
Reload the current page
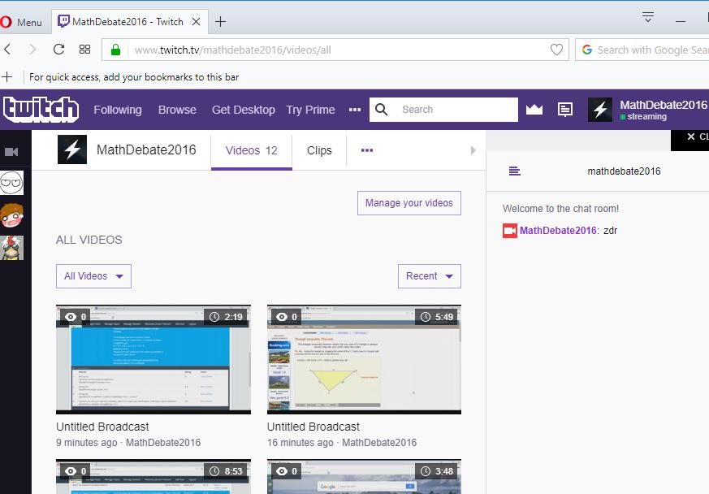(x=58, y=50)
